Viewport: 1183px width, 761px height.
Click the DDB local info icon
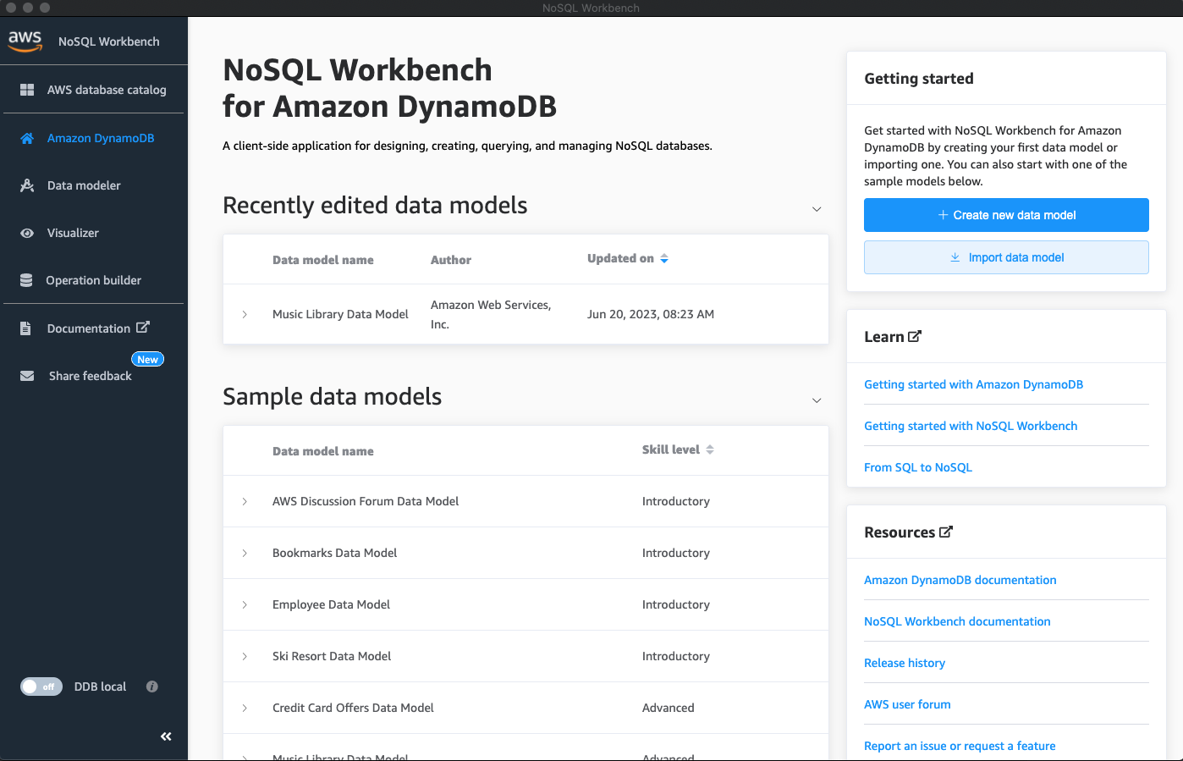pos(152,687)
